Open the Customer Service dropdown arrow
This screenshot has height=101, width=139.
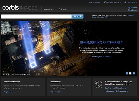coord(120,3)
